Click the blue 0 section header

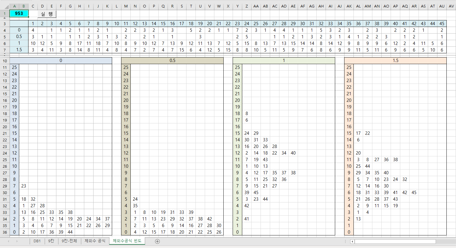(61, 61)
